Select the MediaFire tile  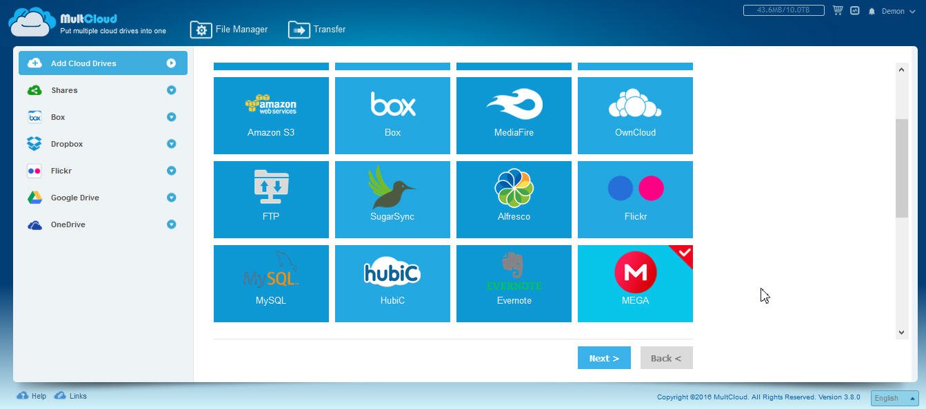click(x=514, y=116)
